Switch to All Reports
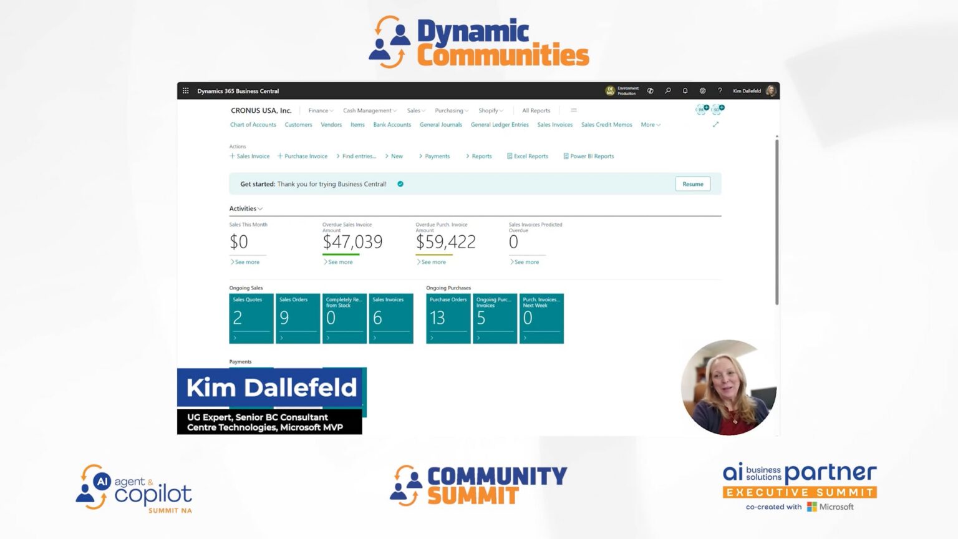This screenshot has height=539, width=958. pyautogui.click(x=536, y=110)
